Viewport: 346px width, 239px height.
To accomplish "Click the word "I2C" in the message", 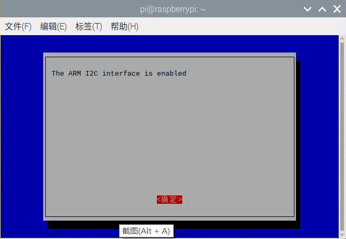I will click(92, 74).
